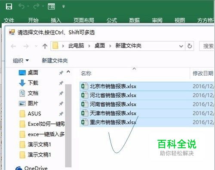Image resolution: width=215 pixels, height=170 pixels.
Task: Switch to the 方方格子 ribbon tab
Action: pos(206,20)
